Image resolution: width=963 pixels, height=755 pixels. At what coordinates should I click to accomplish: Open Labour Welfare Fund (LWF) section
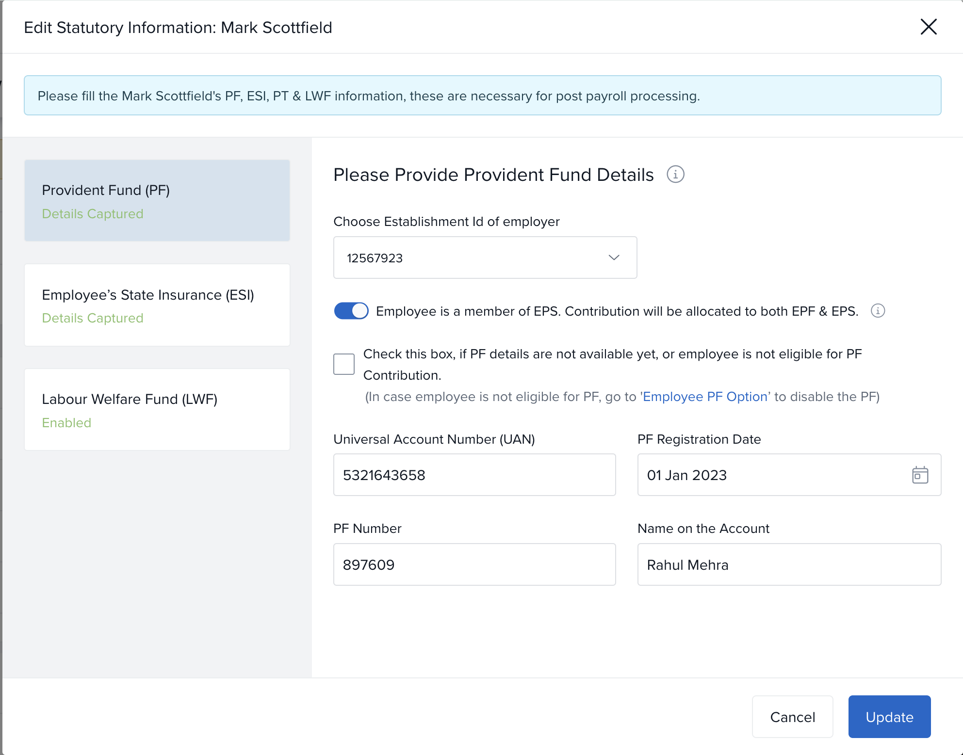pos(157,410)
